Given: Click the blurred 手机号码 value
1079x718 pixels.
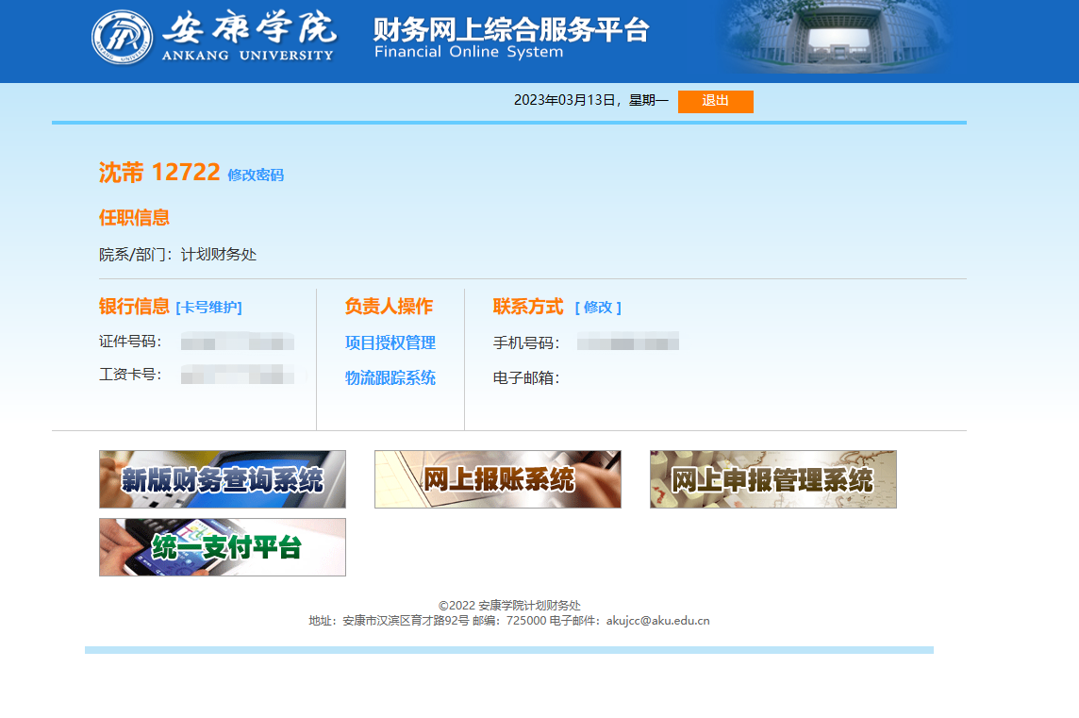Looking at the screenshot, I should [628, 342].
